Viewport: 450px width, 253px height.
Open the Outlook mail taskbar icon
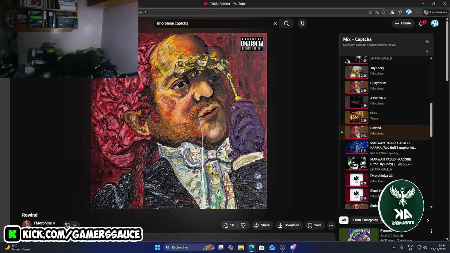click(272, 247)
